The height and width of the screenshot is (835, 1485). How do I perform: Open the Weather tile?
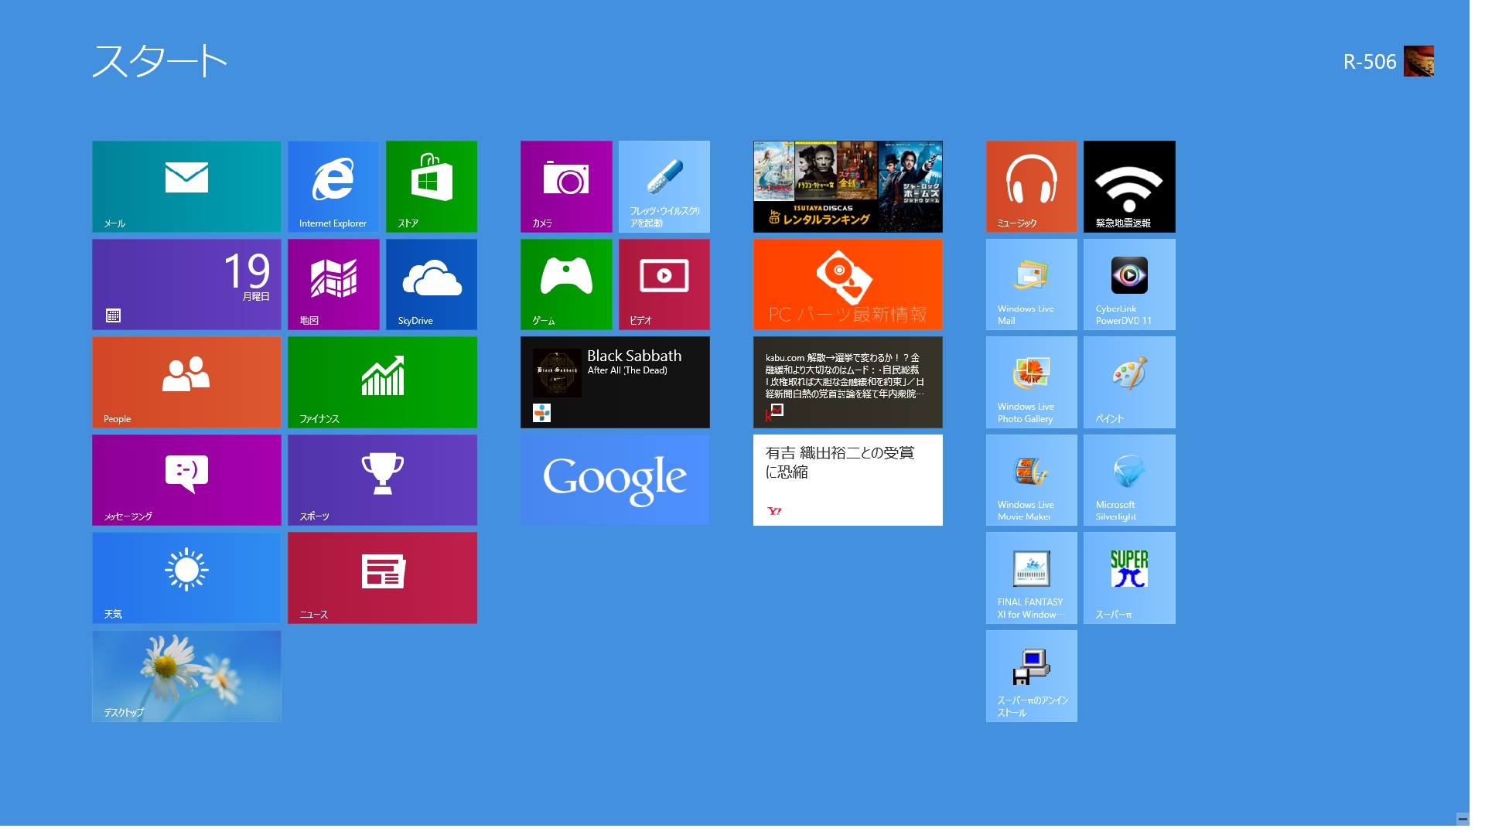tap(186, 578)
